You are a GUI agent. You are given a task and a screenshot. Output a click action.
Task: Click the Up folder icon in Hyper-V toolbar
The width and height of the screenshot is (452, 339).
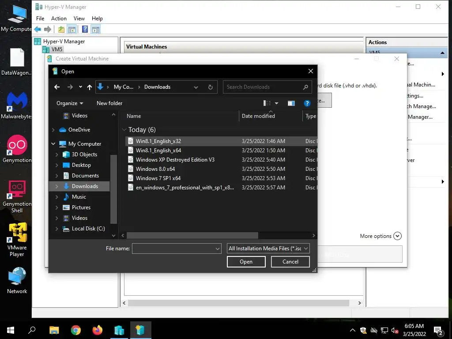coord(61,29)
